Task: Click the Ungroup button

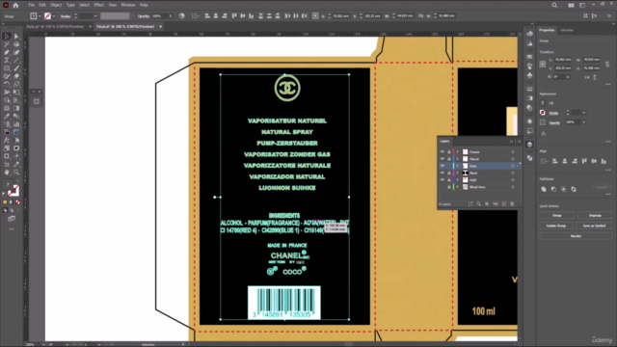Action: 595,216
